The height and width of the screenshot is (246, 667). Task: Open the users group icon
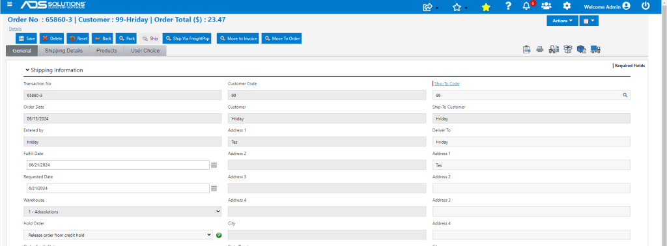pos(546,6)
